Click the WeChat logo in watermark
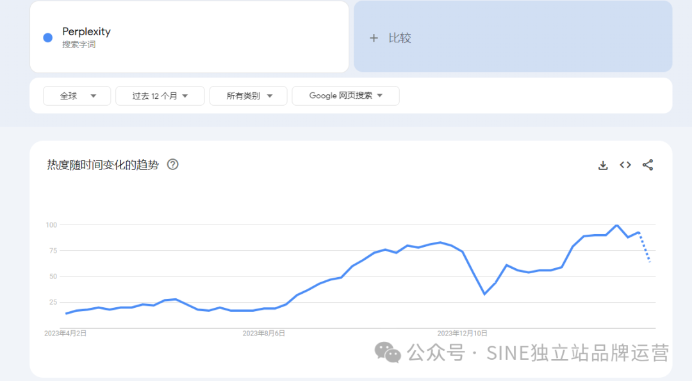The height and width of the screenshot is (381, 692). click(x=388, y=352)
